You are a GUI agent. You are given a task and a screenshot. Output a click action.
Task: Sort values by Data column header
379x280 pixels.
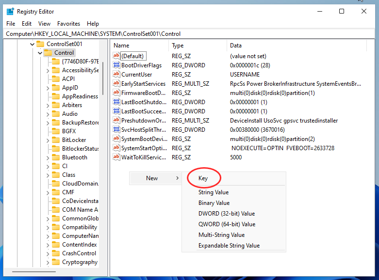(x=297, y=46)
